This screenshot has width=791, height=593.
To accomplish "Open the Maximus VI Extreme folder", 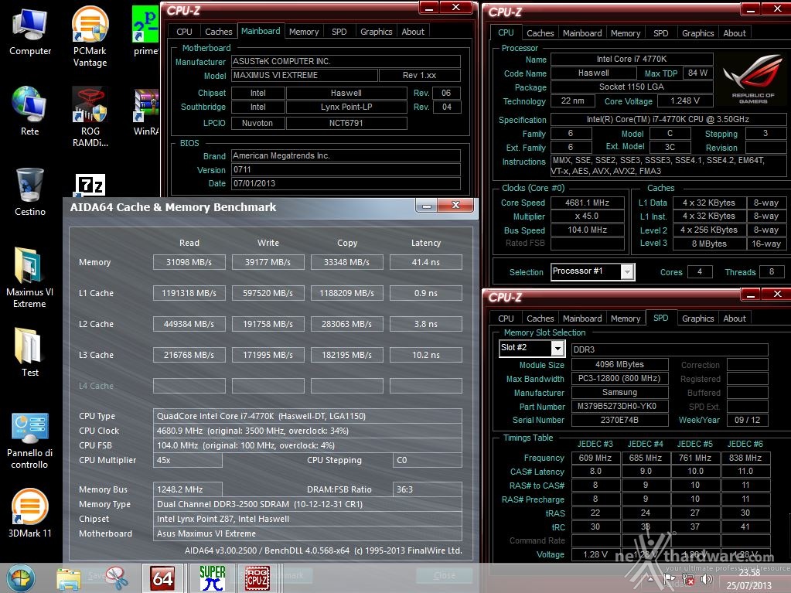I will [29, 278].
